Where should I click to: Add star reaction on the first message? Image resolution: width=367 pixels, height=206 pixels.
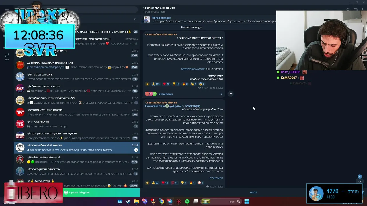[x=147, y=84]
